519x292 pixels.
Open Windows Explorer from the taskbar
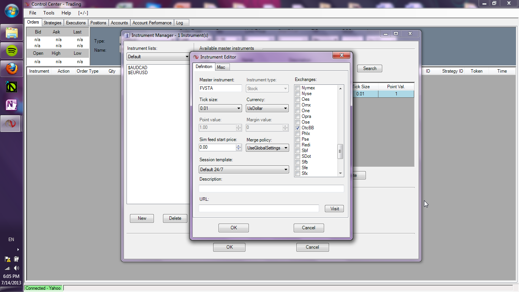coord(12,33)
